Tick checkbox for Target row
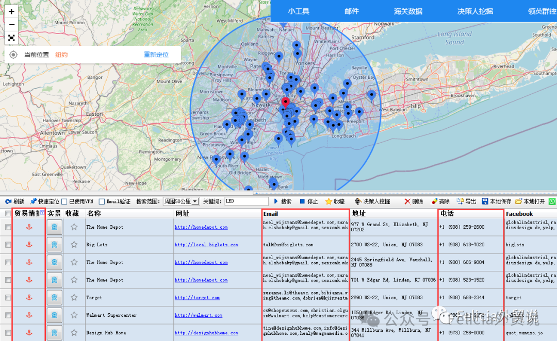This screenshot has height=341, width=557. click(x=8, y=298)
